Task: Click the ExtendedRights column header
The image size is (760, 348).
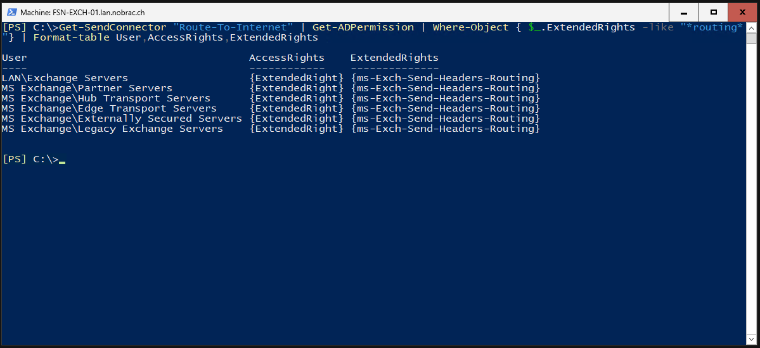Action: point(394,58)
